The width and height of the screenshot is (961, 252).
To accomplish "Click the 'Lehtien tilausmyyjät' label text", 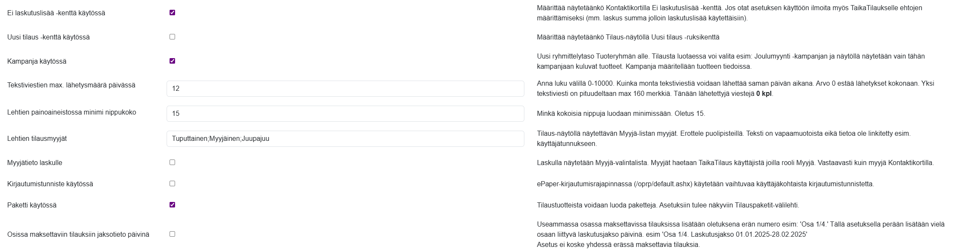I will tap(37, 139).
